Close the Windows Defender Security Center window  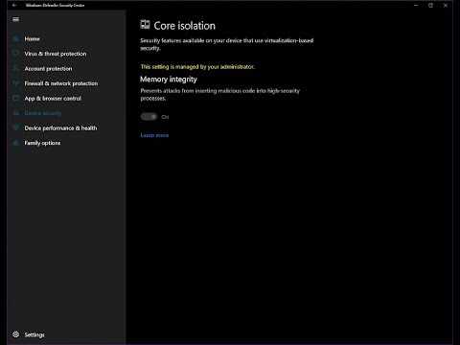tap(446, 5)
